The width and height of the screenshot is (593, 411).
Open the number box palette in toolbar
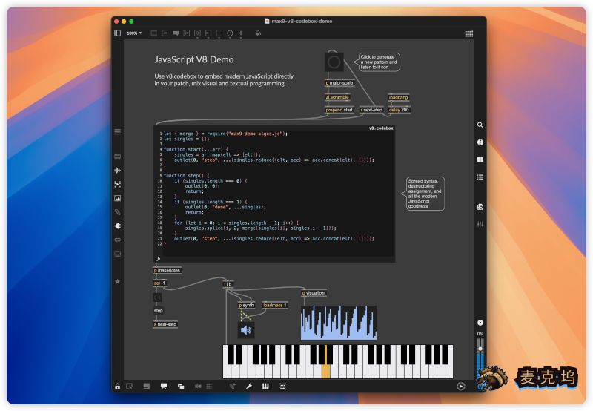(x=208, y=33)
